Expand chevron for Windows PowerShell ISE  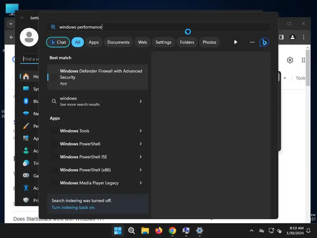pos(141,157)
